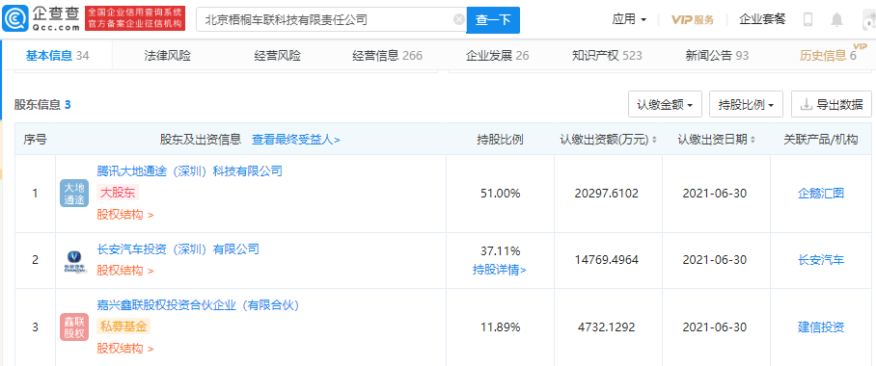Click the 大股东 tag
Image resolution: width=876 pixels, height=366 pixels.
[118, 193]
